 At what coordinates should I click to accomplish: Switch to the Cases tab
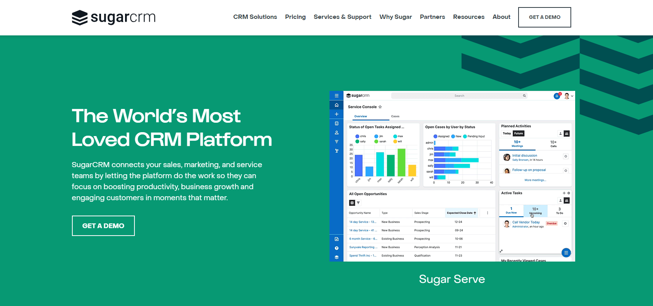[x=395, y=116]
